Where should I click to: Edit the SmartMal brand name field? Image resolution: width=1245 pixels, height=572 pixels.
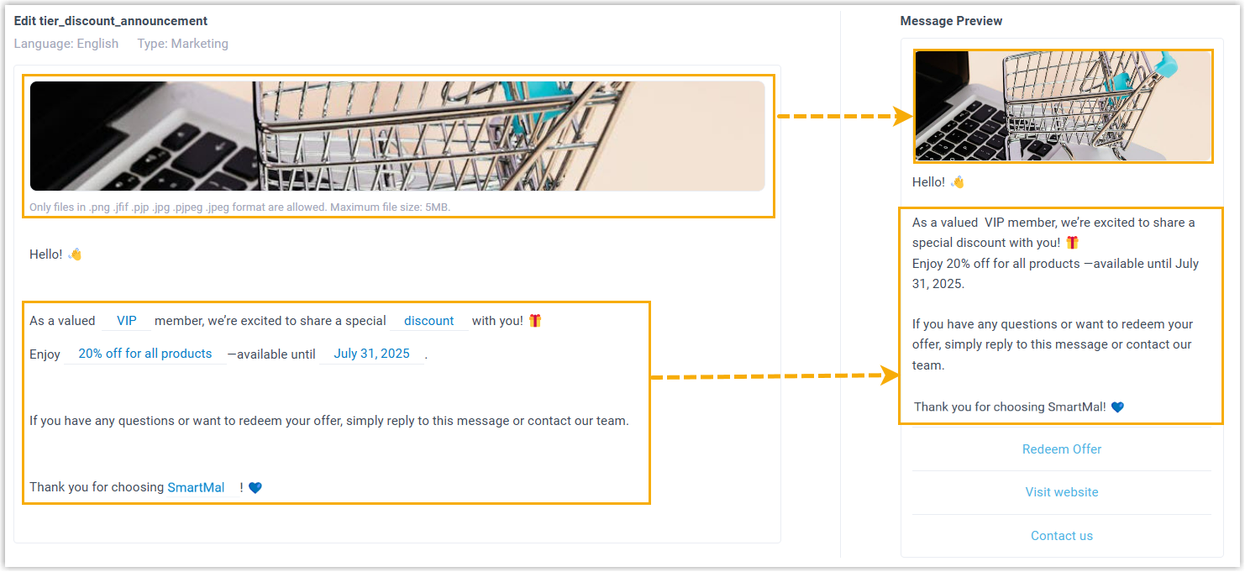tap(197, 487)
